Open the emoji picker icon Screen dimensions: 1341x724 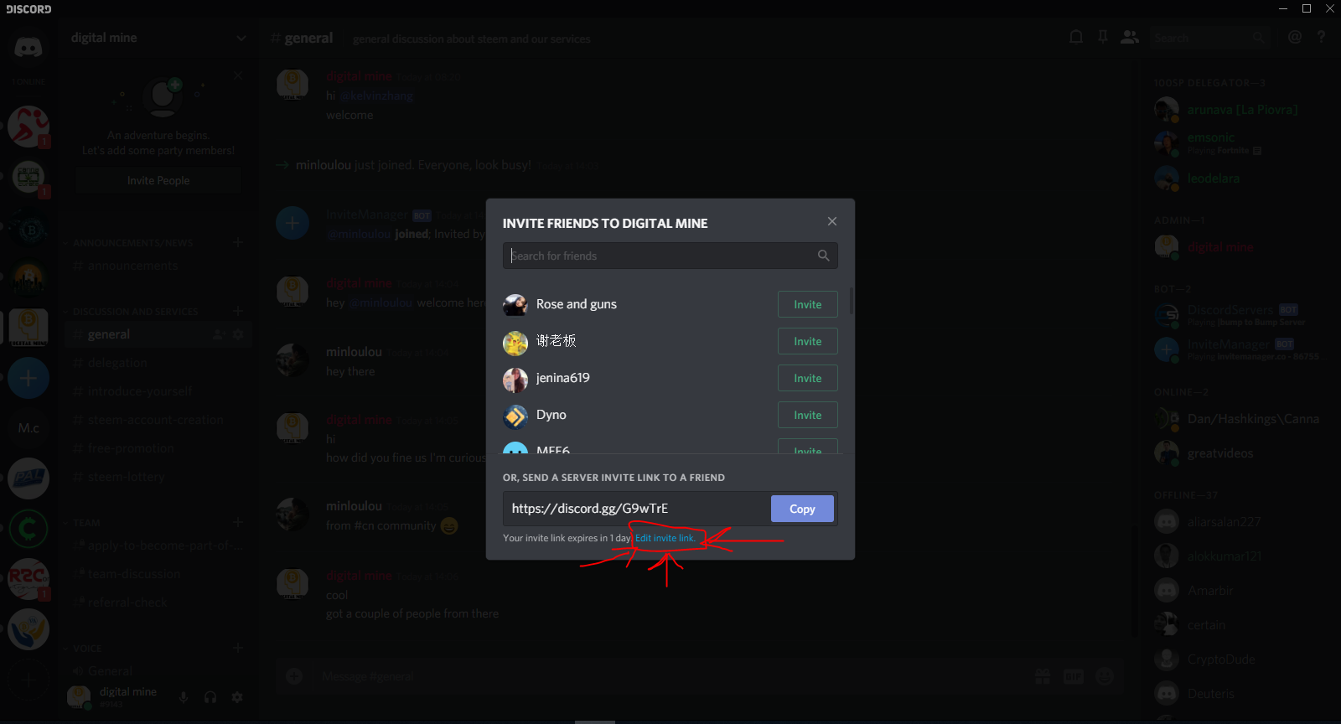pyautogui.click(x=1105, y=676)
